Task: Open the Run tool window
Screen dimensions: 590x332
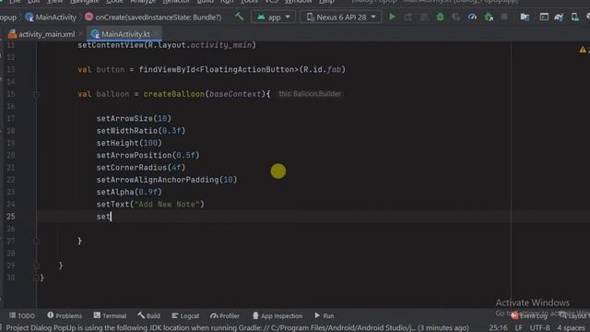Action: coord(324,315)
